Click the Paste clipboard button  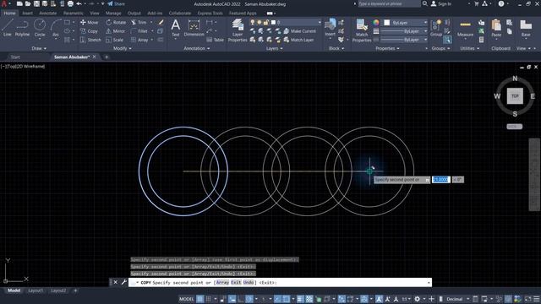coord(496,28)
